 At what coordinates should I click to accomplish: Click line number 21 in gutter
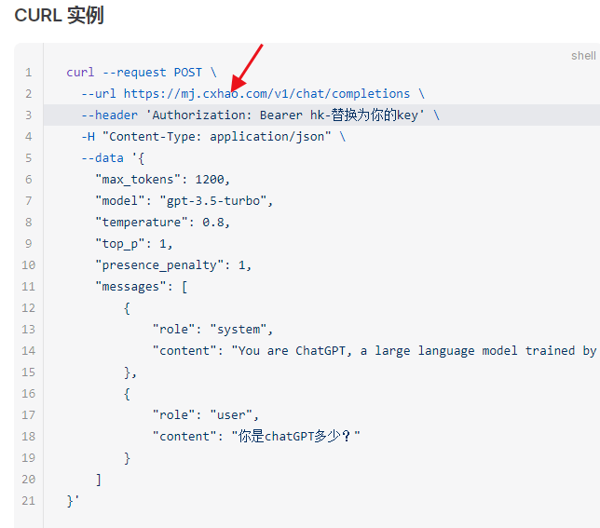(x=29, y=500)
